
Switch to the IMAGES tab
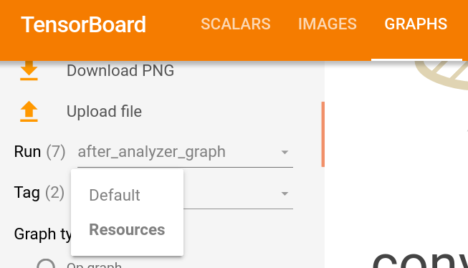click(328, 24)
